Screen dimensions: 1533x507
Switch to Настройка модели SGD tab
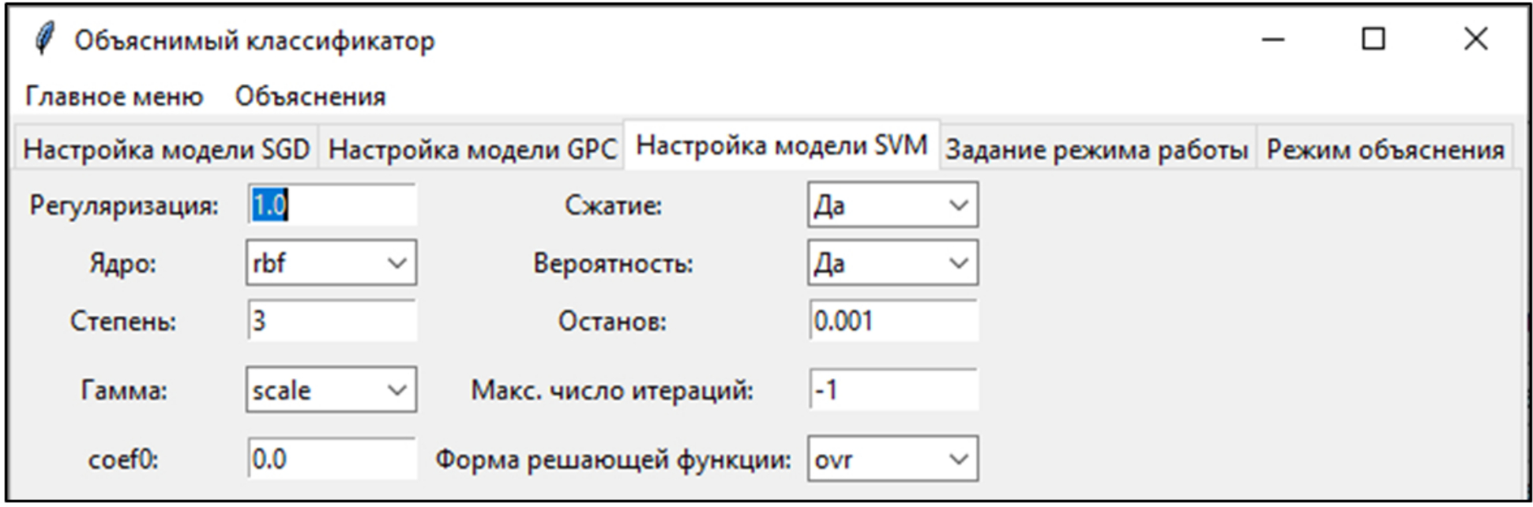point(166,149)
